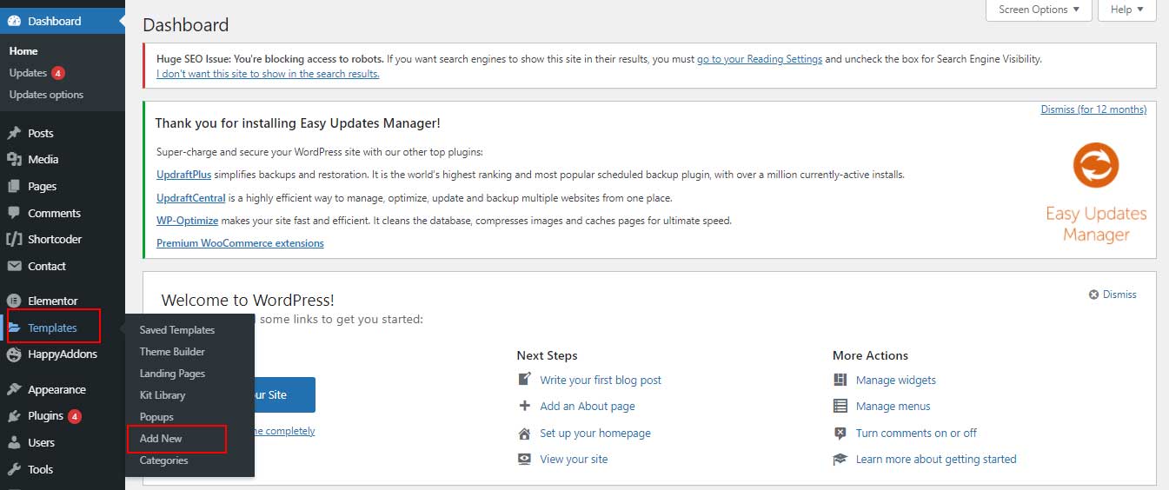Open Updates options in sidebar
Viewport: 1169px width, 490px height.
pyautogui.click(x=46, y=95)
